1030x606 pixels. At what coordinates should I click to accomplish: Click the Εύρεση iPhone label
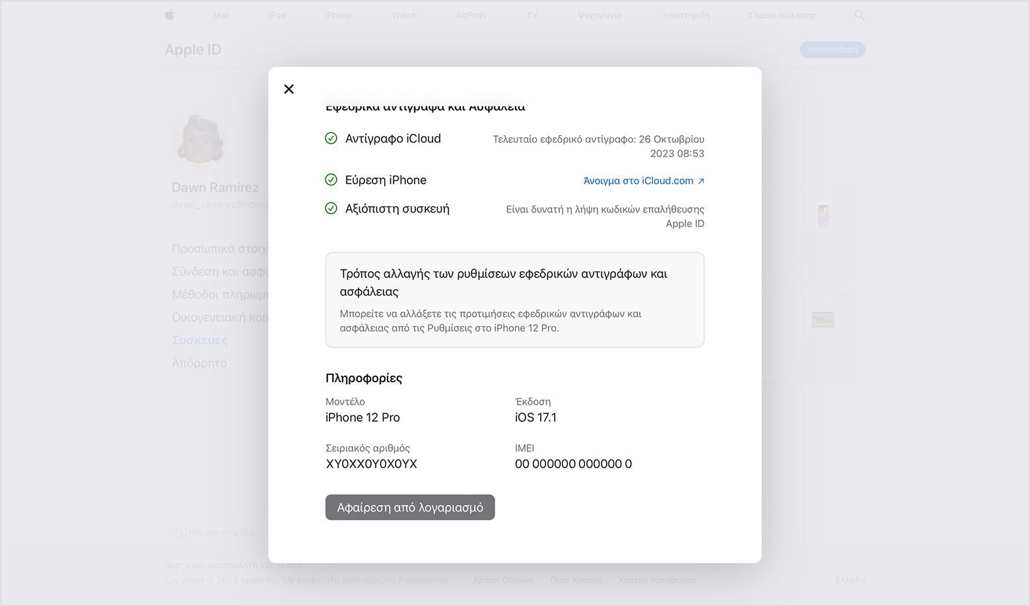click(386, 180)
